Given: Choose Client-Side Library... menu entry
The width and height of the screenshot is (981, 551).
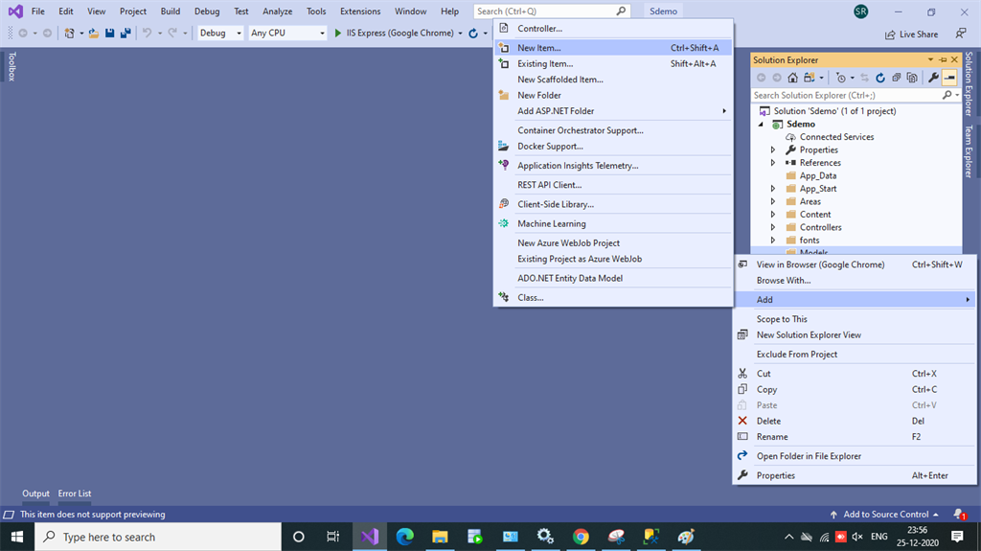Looking at the screenshot, I should tap(613, 204).
